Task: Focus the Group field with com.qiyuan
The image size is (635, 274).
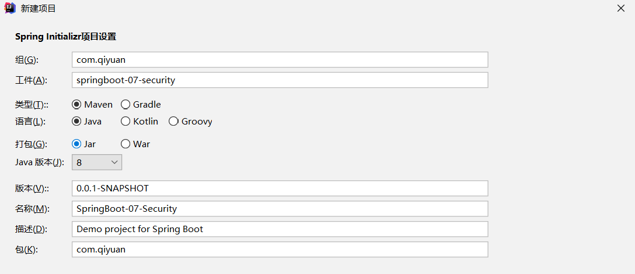Action: coord(280,60)
